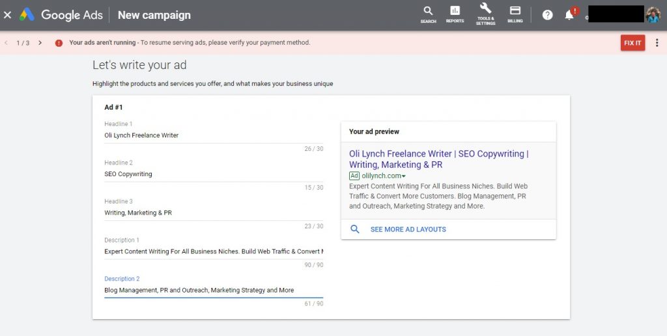Click the ad preview headline link
The height and width of the screenshot is (336, 667).
(438, 159)
